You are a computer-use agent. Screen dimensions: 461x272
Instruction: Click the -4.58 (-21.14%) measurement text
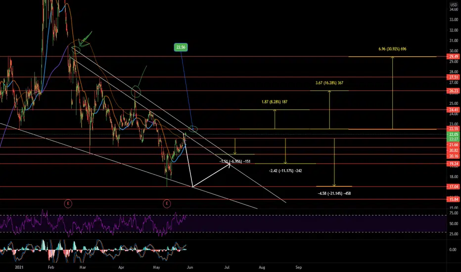[334, 193]
